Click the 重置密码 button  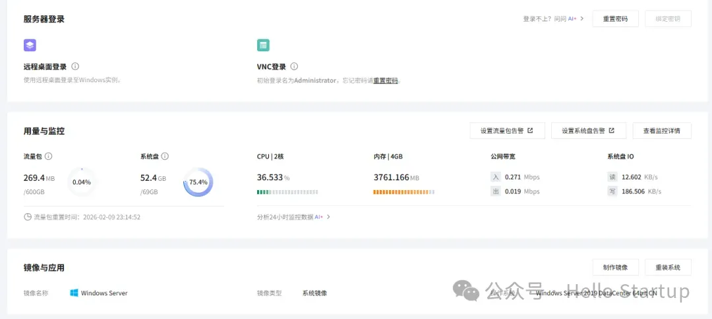click(x=615, y=19)
